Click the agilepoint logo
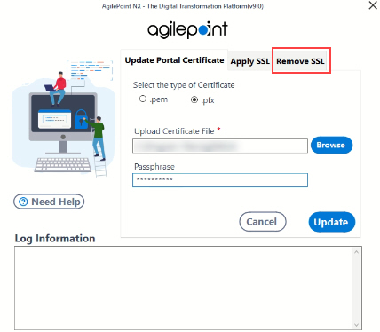The width and height of the screenshot is (380, 332). (x=187, y=30)
